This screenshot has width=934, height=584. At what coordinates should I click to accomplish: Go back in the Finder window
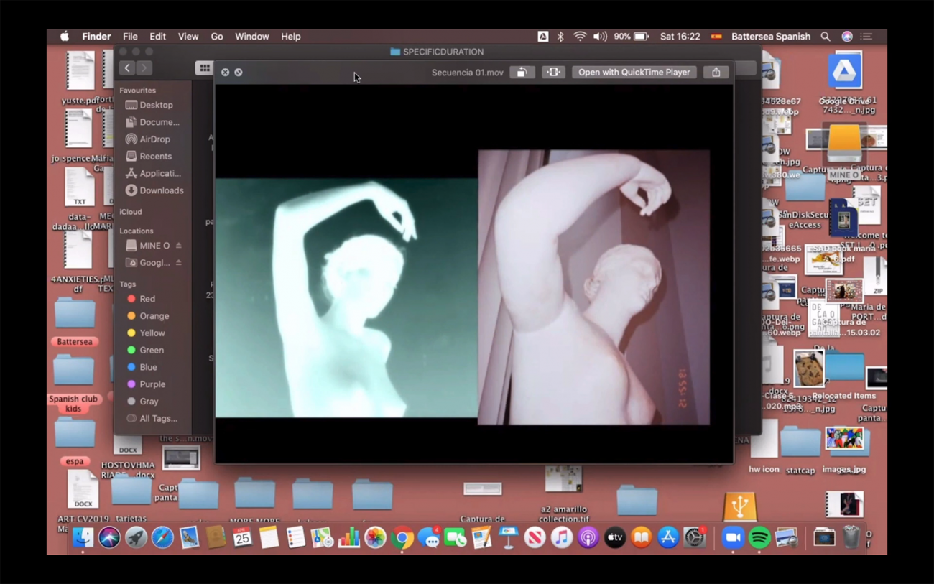pyautogui.click(x=127, y=68)
